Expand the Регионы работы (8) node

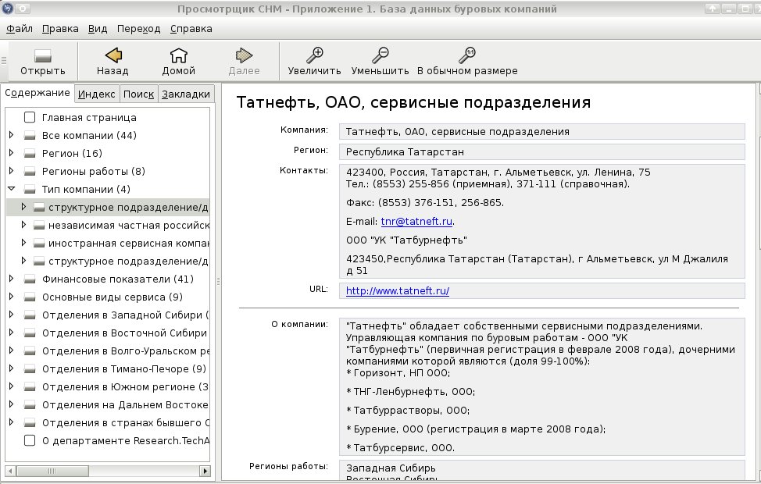click(11, 171)
